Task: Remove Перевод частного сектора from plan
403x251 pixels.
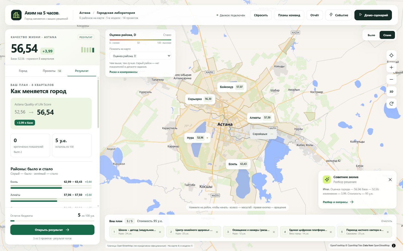Action: (x=388, y=232)
